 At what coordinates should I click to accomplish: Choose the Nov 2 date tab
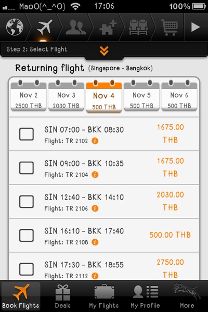coord(29,96)
